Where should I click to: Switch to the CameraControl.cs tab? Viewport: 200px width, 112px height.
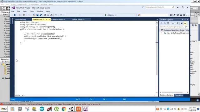58,19
